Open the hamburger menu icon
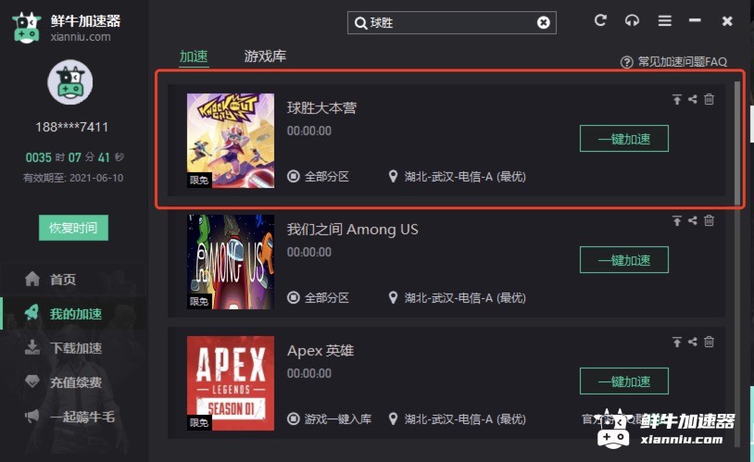Screen dimensions: 754x462 [664, 20]
